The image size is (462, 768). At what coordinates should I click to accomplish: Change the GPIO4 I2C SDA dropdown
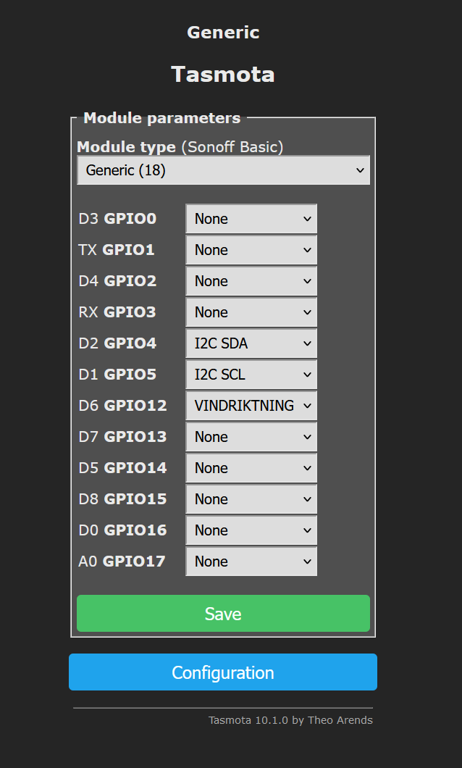pyautogui.click(x=251, y=343)
